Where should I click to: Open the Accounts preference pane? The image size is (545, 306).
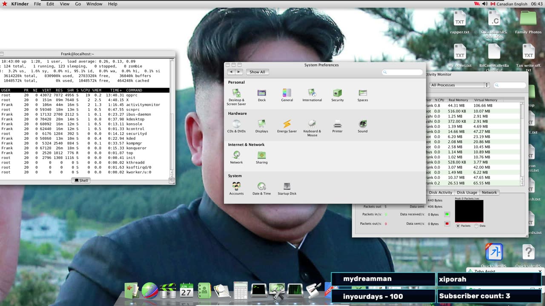(x=236, y=188)
